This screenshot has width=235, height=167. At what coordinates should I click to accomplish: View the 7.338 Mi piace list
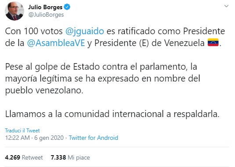70,157
